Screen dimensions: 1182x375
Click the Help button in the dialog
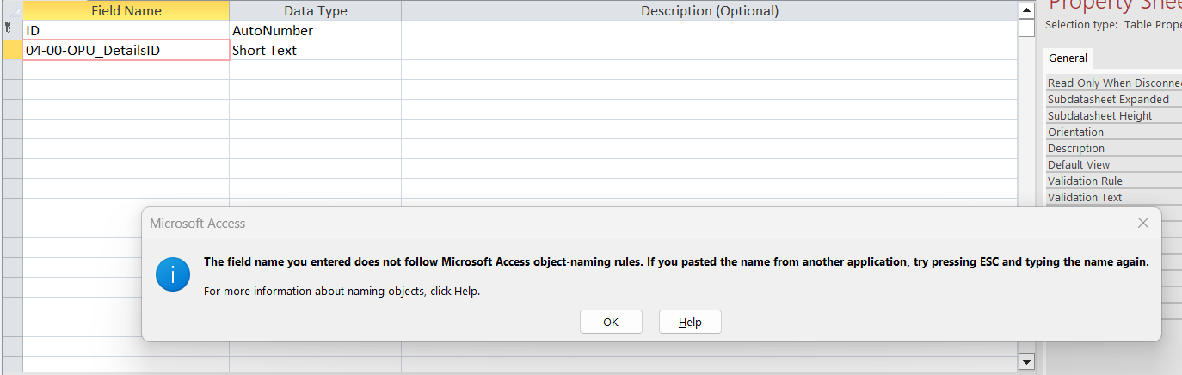click(690, 322)
